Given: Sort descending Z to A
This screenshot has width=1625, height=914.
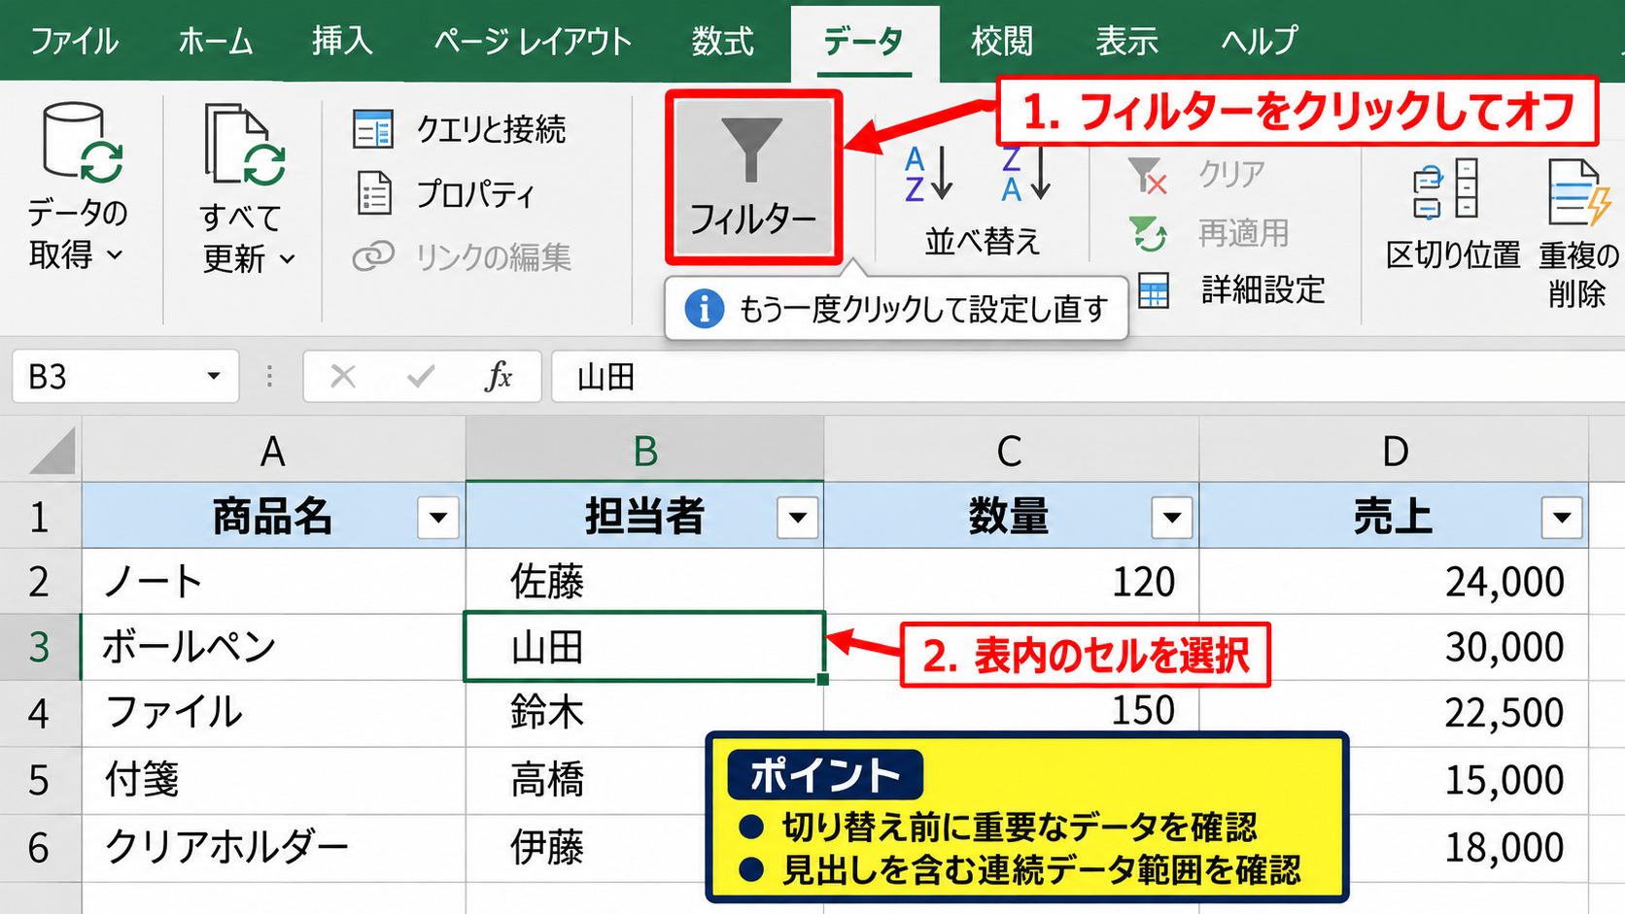Looking at the screenshot, I should tap(1026, 173).
